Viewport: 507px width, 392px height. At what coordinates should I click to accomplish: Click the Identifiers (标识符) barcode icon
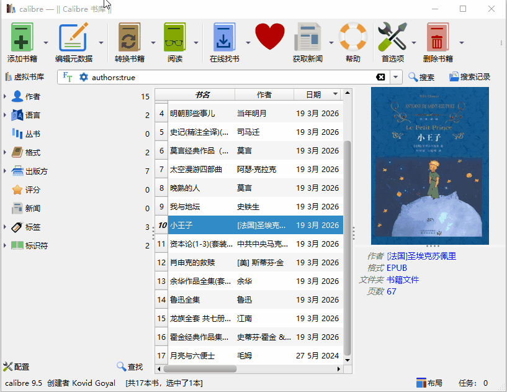17,245
